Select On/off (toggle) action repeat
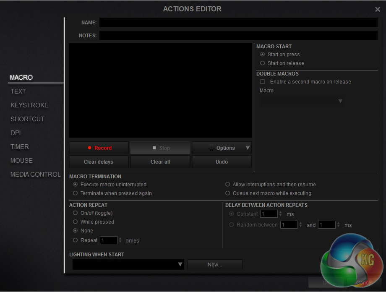Screen dimensions: 386x292 [76, 213]
